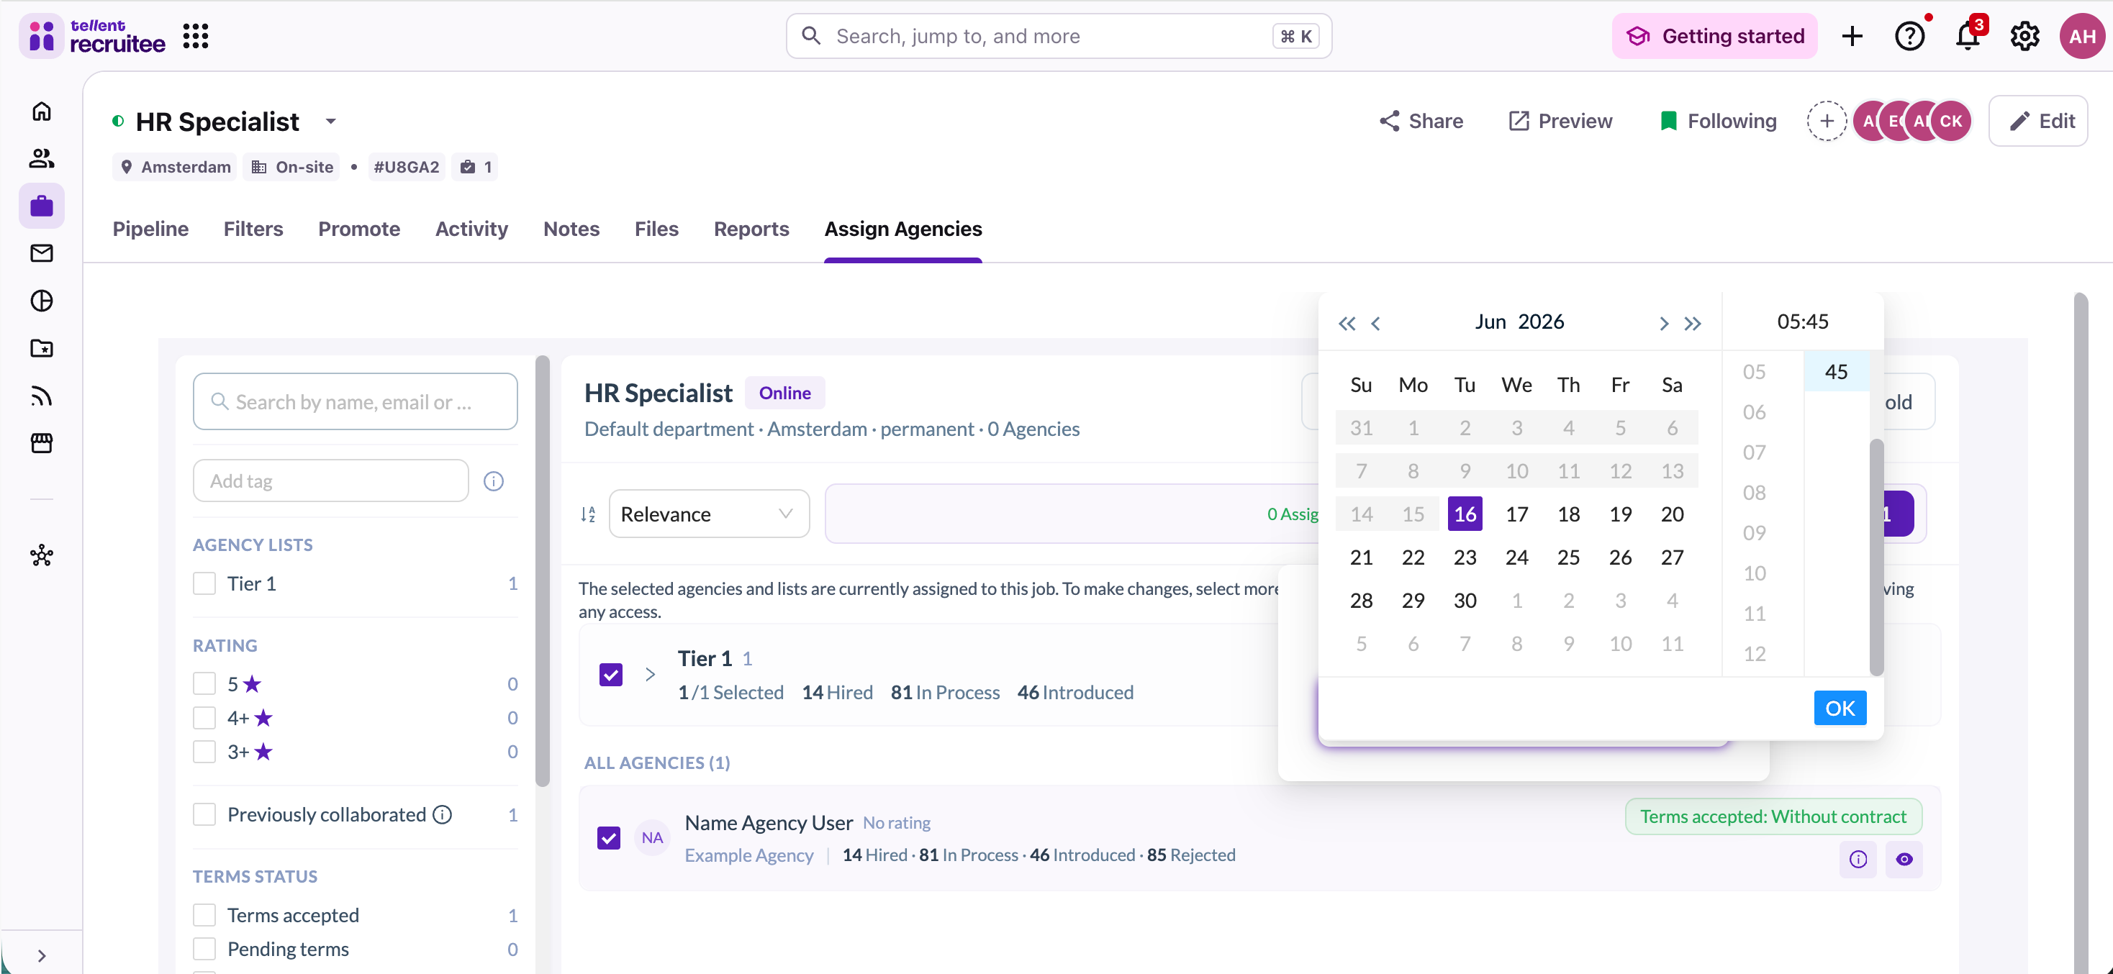
Task: Switch to the Reports tab
Action: click(751, 229)
